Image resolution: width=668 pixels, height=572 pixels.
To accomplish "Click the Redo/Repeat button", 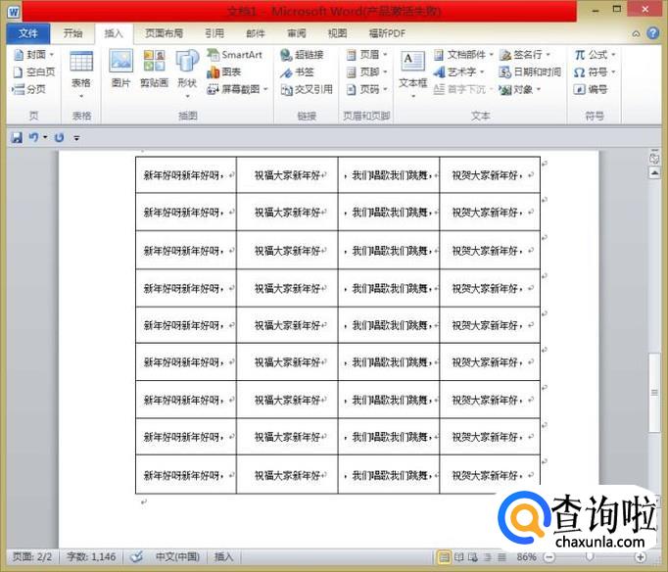I will [x=59, y=137].
